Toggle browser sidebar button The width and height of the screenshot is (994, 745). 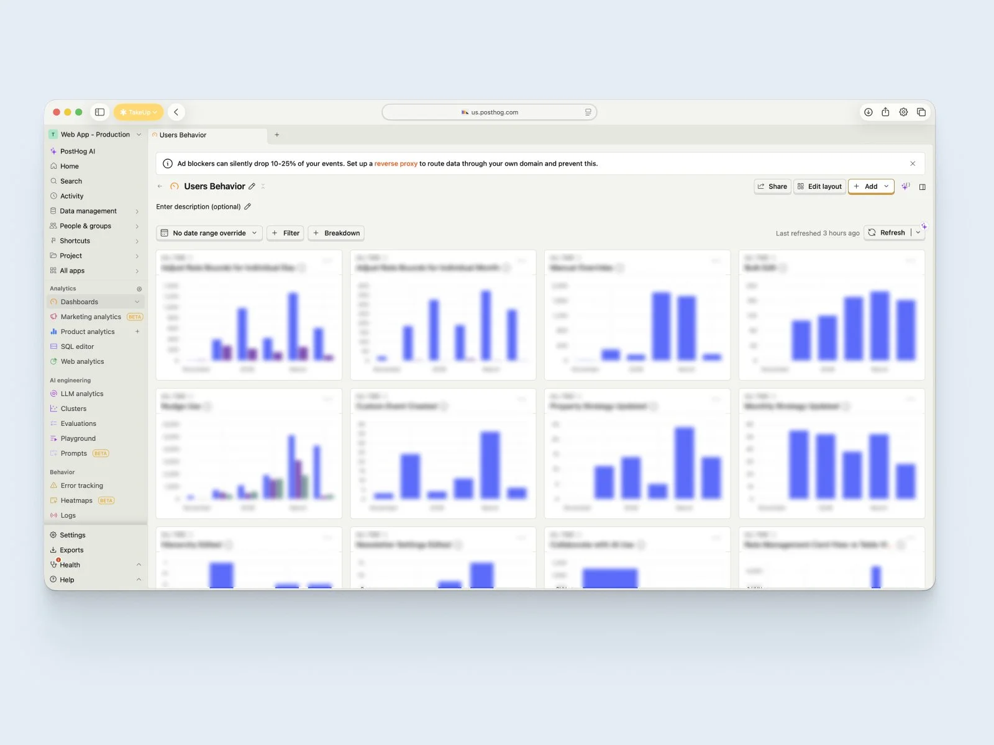pos(99,112)
